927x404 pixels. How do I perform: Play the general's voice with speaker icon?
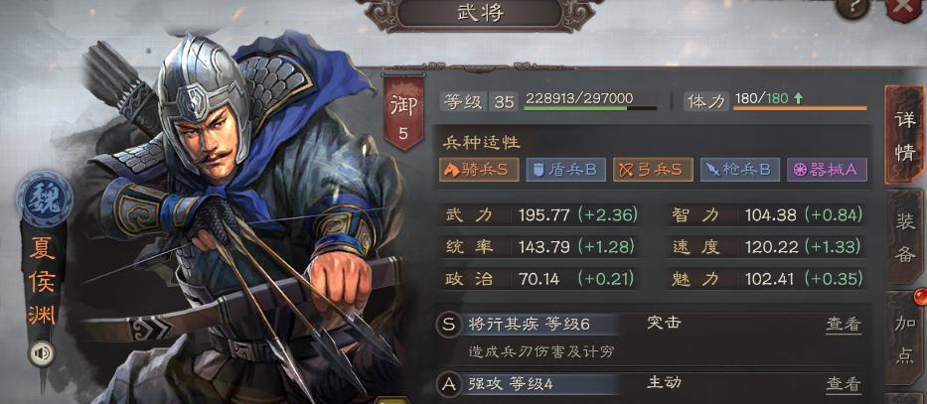point(43,353)
